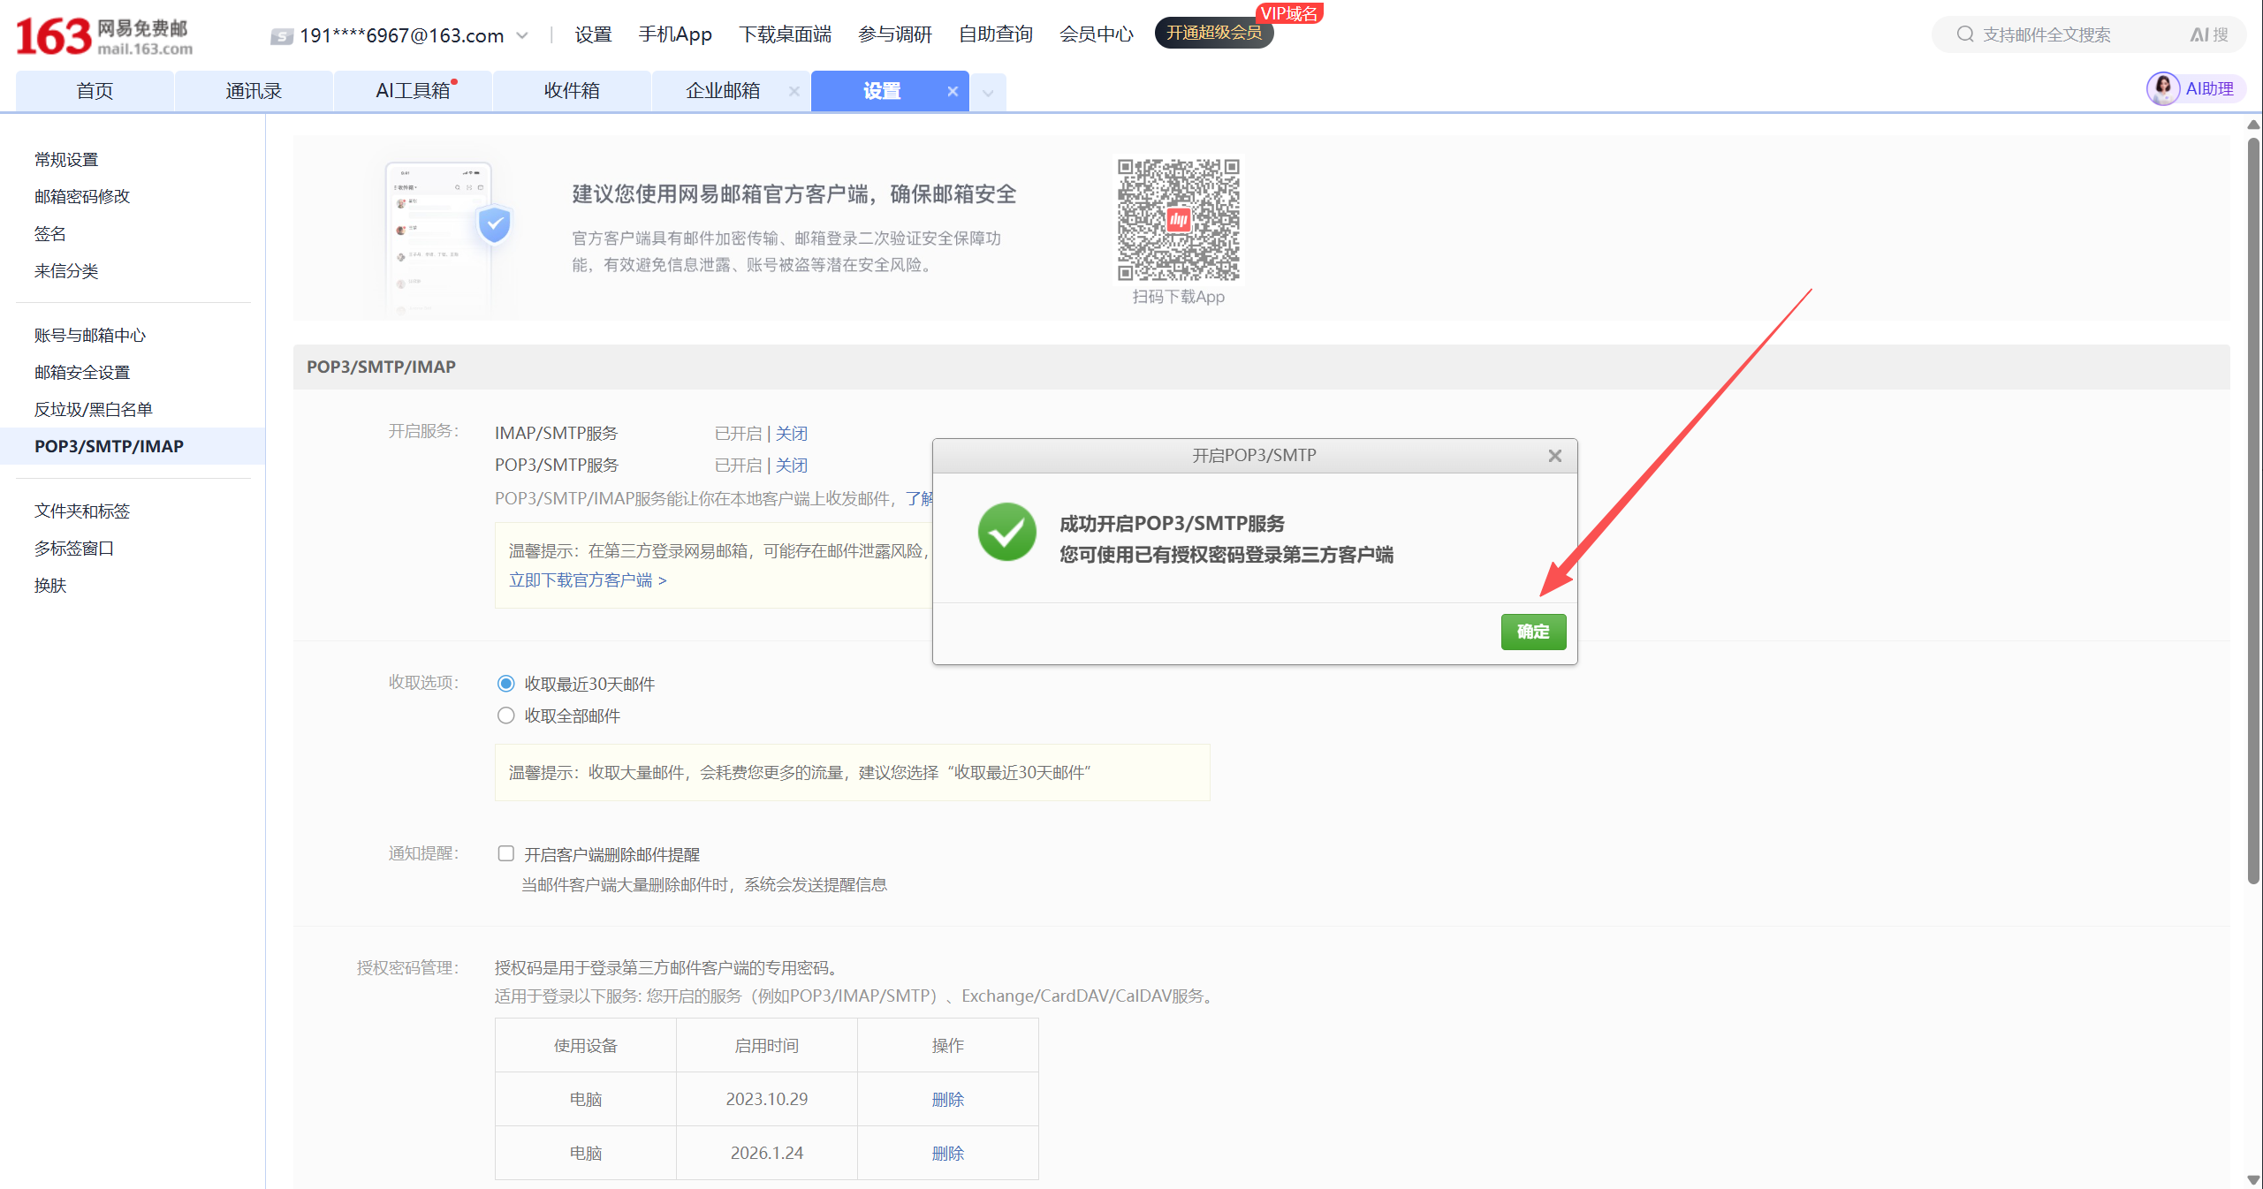2263x1189 pixels.
Task: Click the 手机App menu item
Action: [675, 34]
